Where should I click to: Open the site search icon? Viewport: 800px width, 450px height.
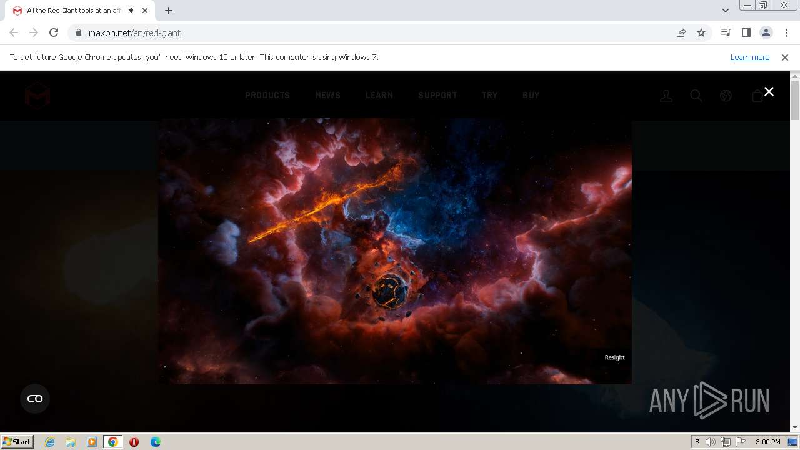(x=696, y=96)
